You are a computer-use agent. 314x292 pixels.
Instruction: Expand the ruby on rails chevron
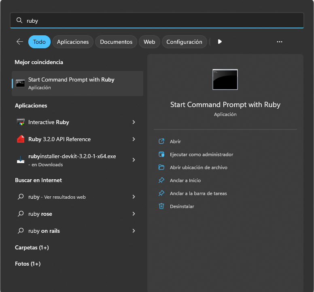pos(134,231)
